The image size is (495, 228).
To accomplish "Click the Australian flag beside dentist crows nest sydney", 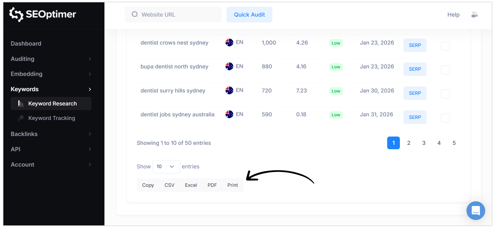I will [229, 42].
